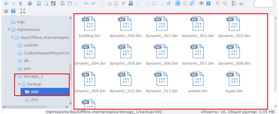Open the a-z sort options
The image size is (279, 114).
point(241,4)
